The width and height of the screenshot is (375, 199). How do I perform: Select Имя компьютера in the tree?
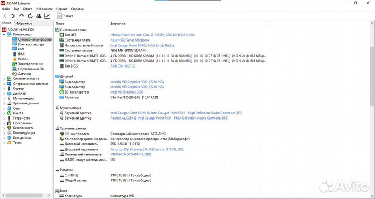pos(31,44)
